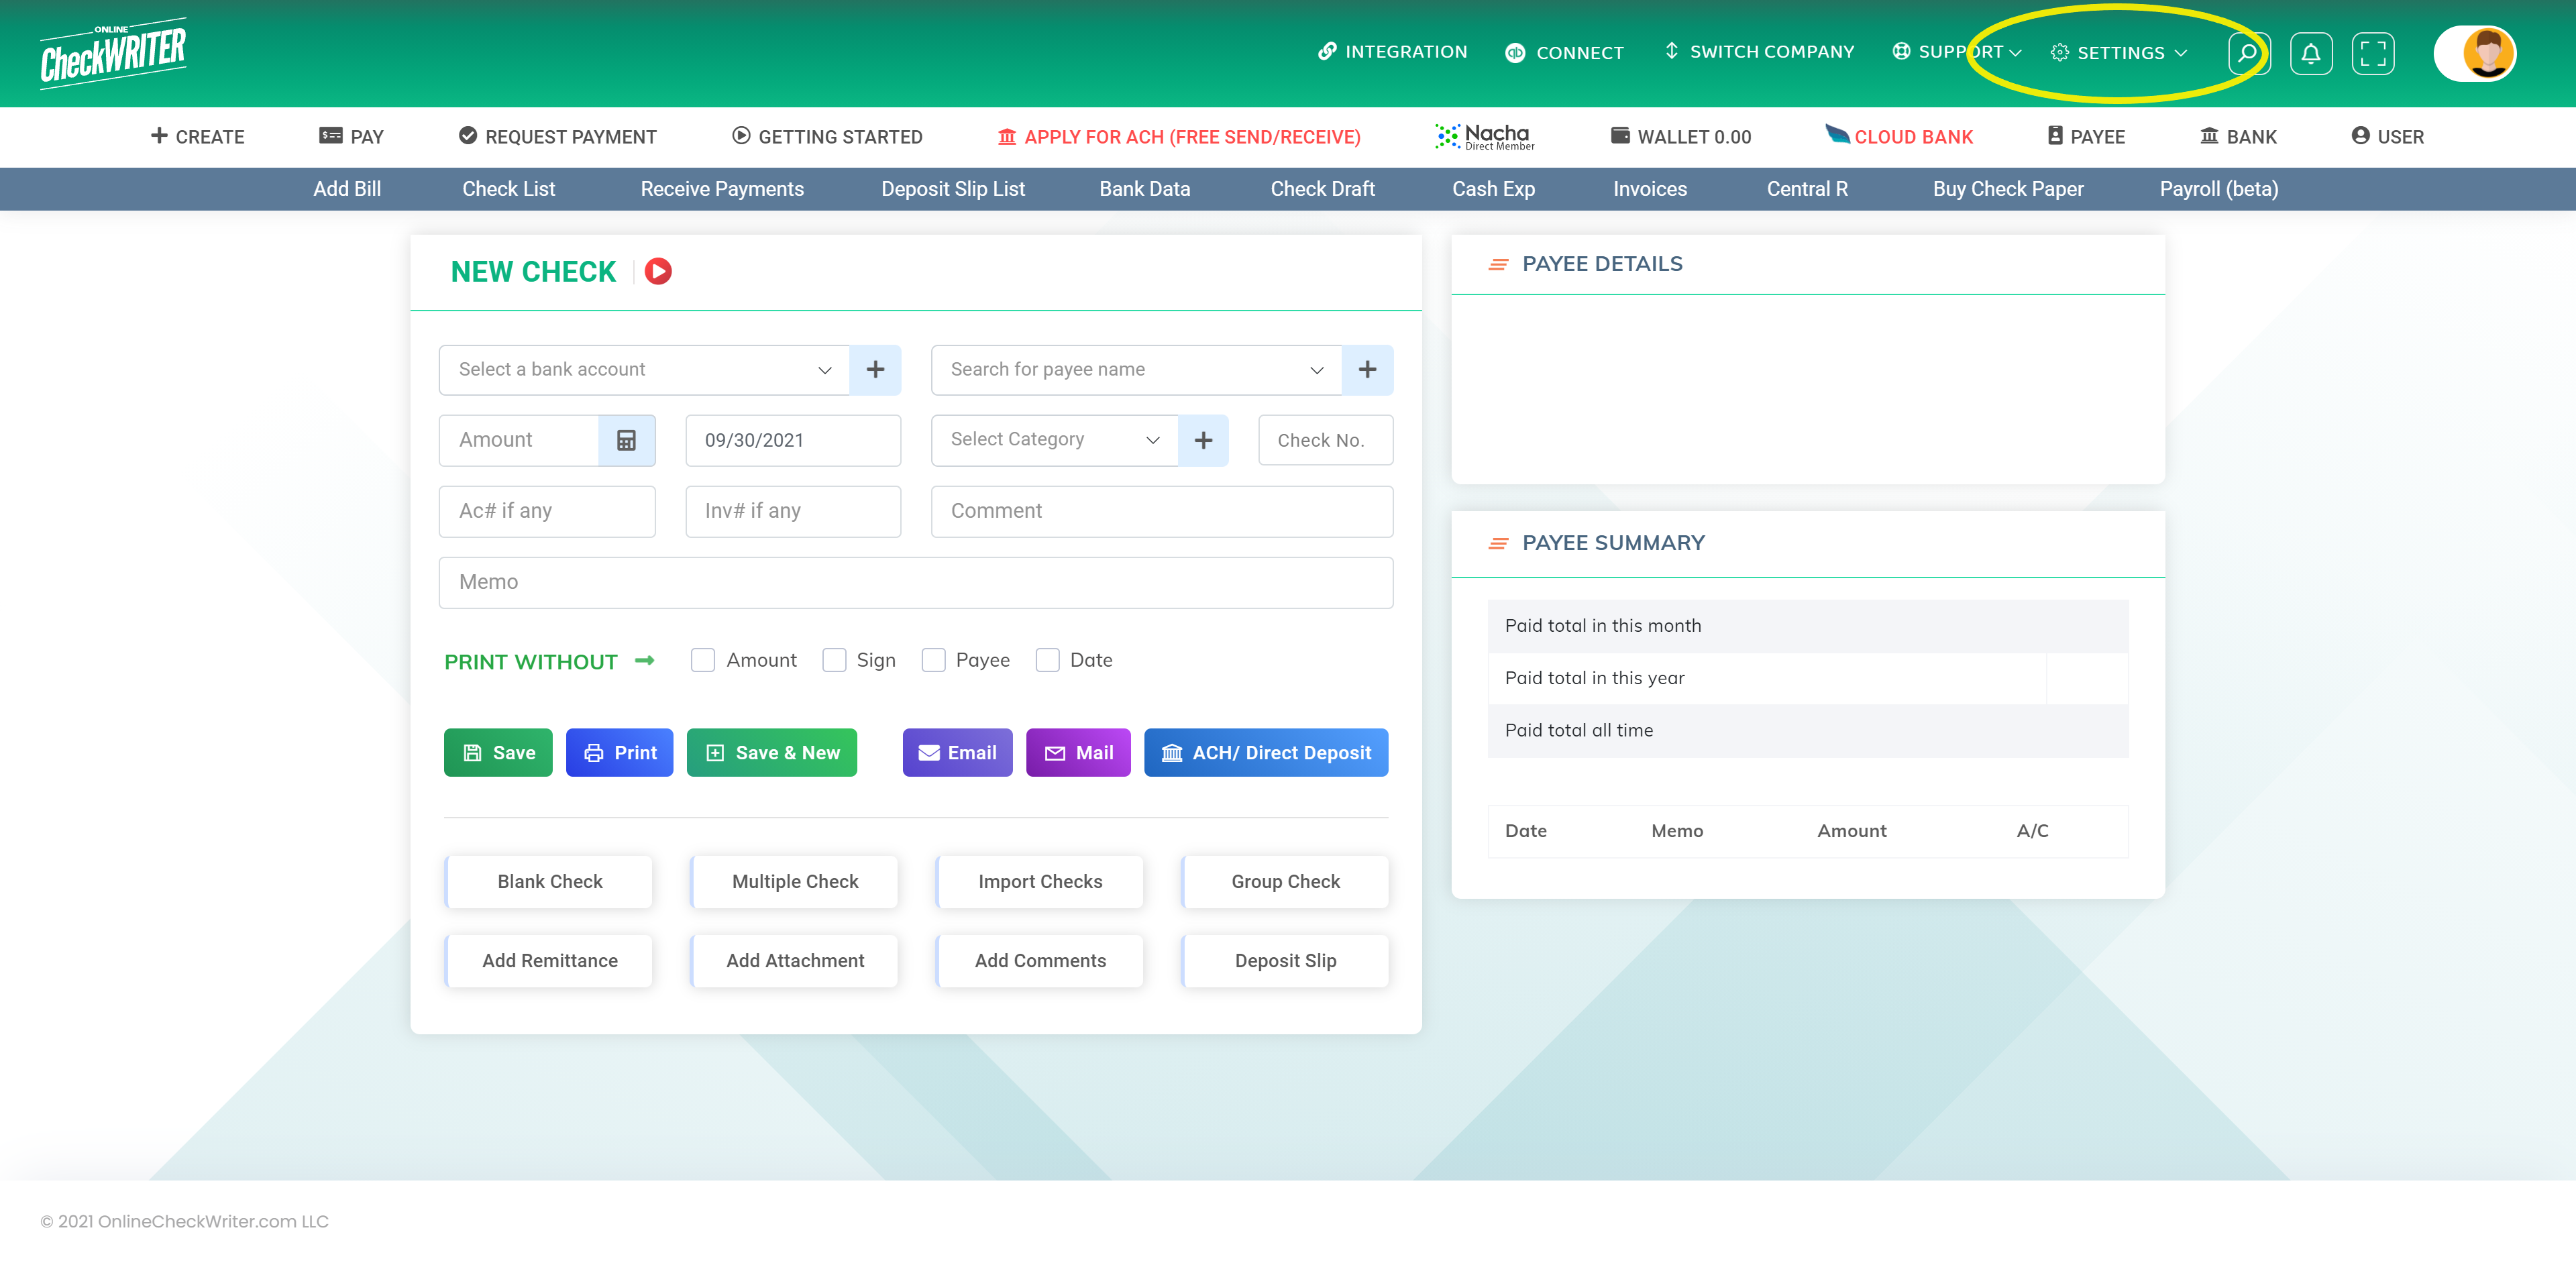Open the Bank menu
Image resolution: width=2576 pixels, height=1261 pixels.
[2238, 136]
